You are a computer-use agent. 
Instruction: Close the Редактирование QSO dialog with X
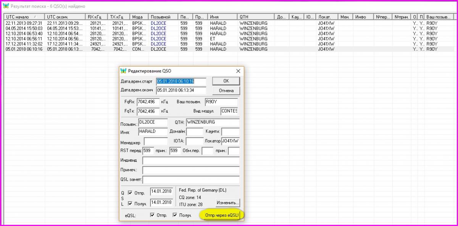pyautogui.click(x=238, y=71)
